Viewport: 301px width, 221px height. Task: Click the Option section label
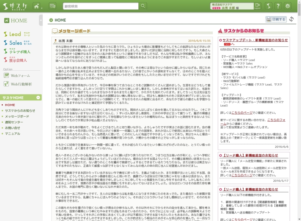point(8,69)
